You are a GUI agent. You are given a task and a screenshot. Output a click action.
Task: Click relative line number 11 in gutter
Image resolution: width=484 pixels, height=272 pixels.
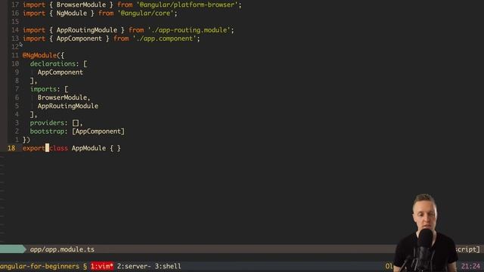(15, 55)
